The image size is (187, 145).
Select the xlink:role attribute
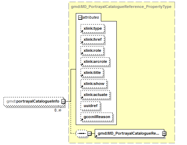(x=92, y=50)
